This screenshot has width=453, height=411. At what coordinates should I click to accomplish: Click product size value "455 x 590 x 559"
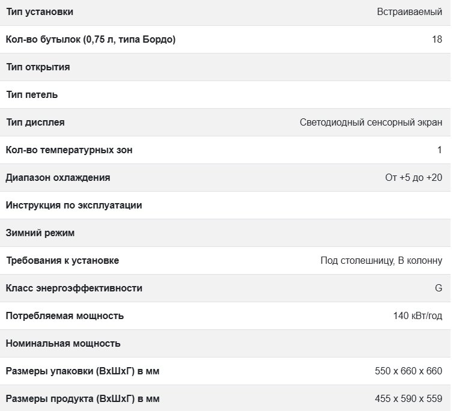408,399
